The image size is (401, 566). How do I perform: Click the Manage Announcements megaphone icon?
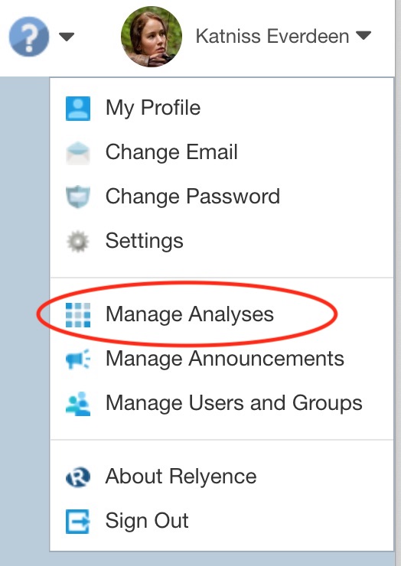tap(78, 359)
